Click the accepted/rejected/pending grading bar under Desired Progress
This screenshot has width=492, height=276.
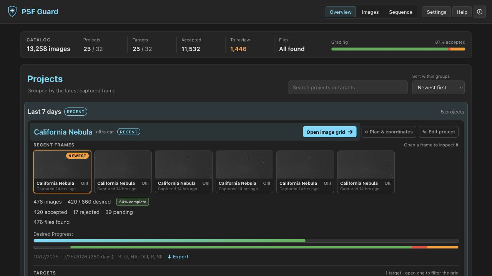pos(246,247)
